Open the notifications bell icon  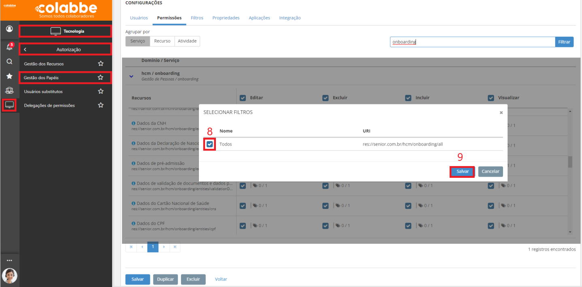(9, 47)
